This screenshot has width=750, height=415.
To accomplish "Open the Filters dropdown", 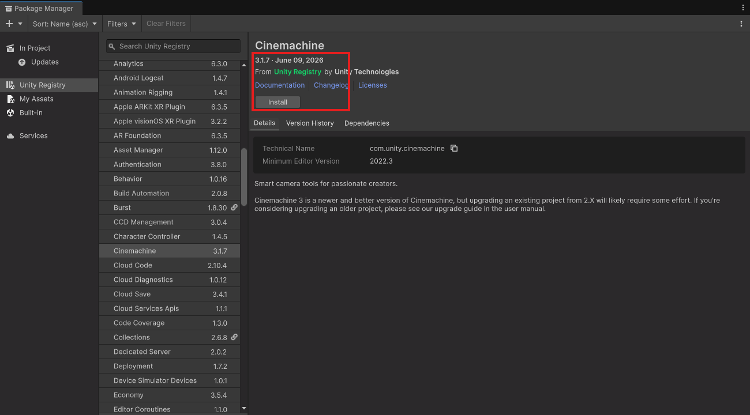I will [122, 24].
